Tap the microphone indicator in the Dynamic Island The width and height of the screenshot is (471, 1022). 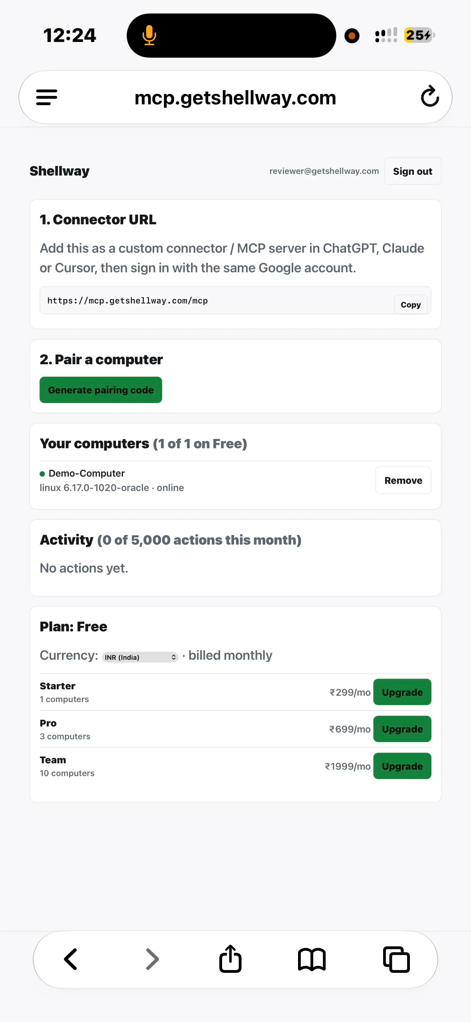coord(149,35)
